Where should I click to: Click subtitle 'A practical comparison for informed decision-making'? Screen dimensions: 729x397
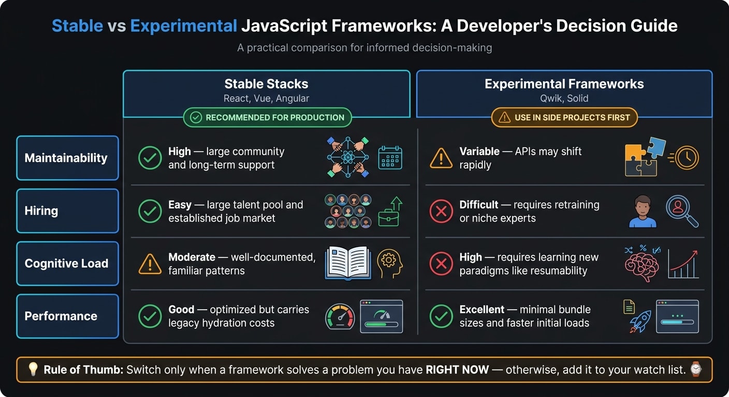pyautogui.click(x=364, y=48)
